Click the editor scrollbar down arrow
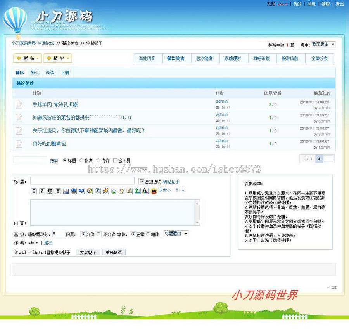The width and height of the screenshot is (349, 336). (x=197, y=223)
